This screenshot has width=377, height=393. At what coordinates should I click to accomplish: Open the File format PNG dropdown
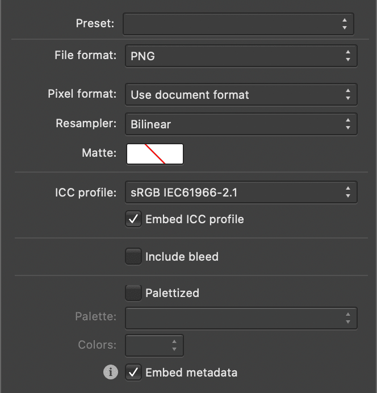241,56
